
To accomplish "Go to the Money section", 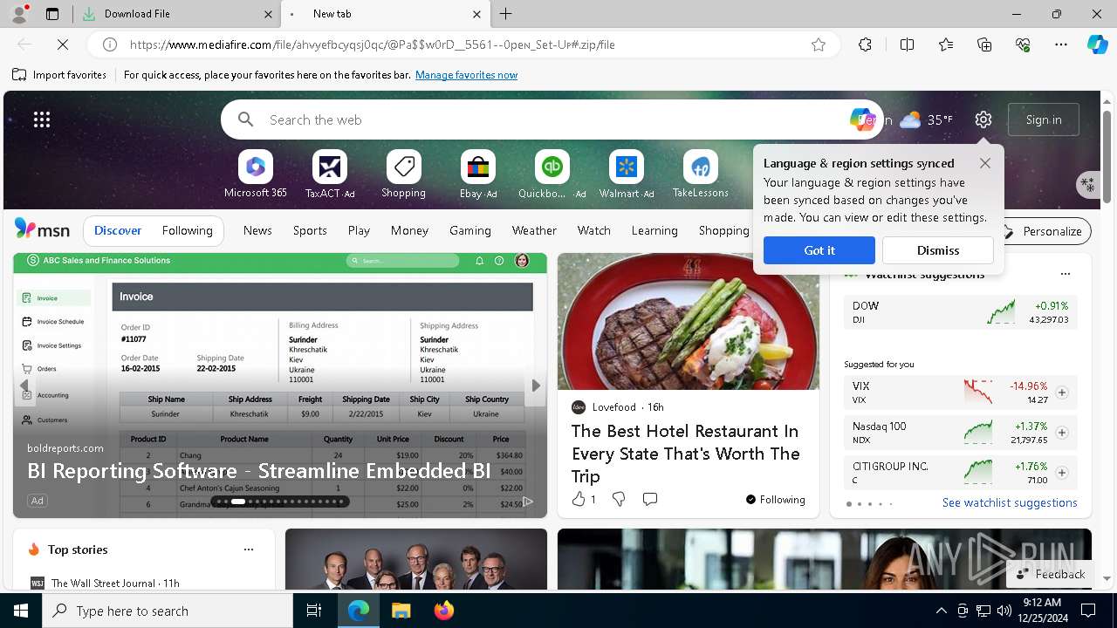I will (409, 231).
